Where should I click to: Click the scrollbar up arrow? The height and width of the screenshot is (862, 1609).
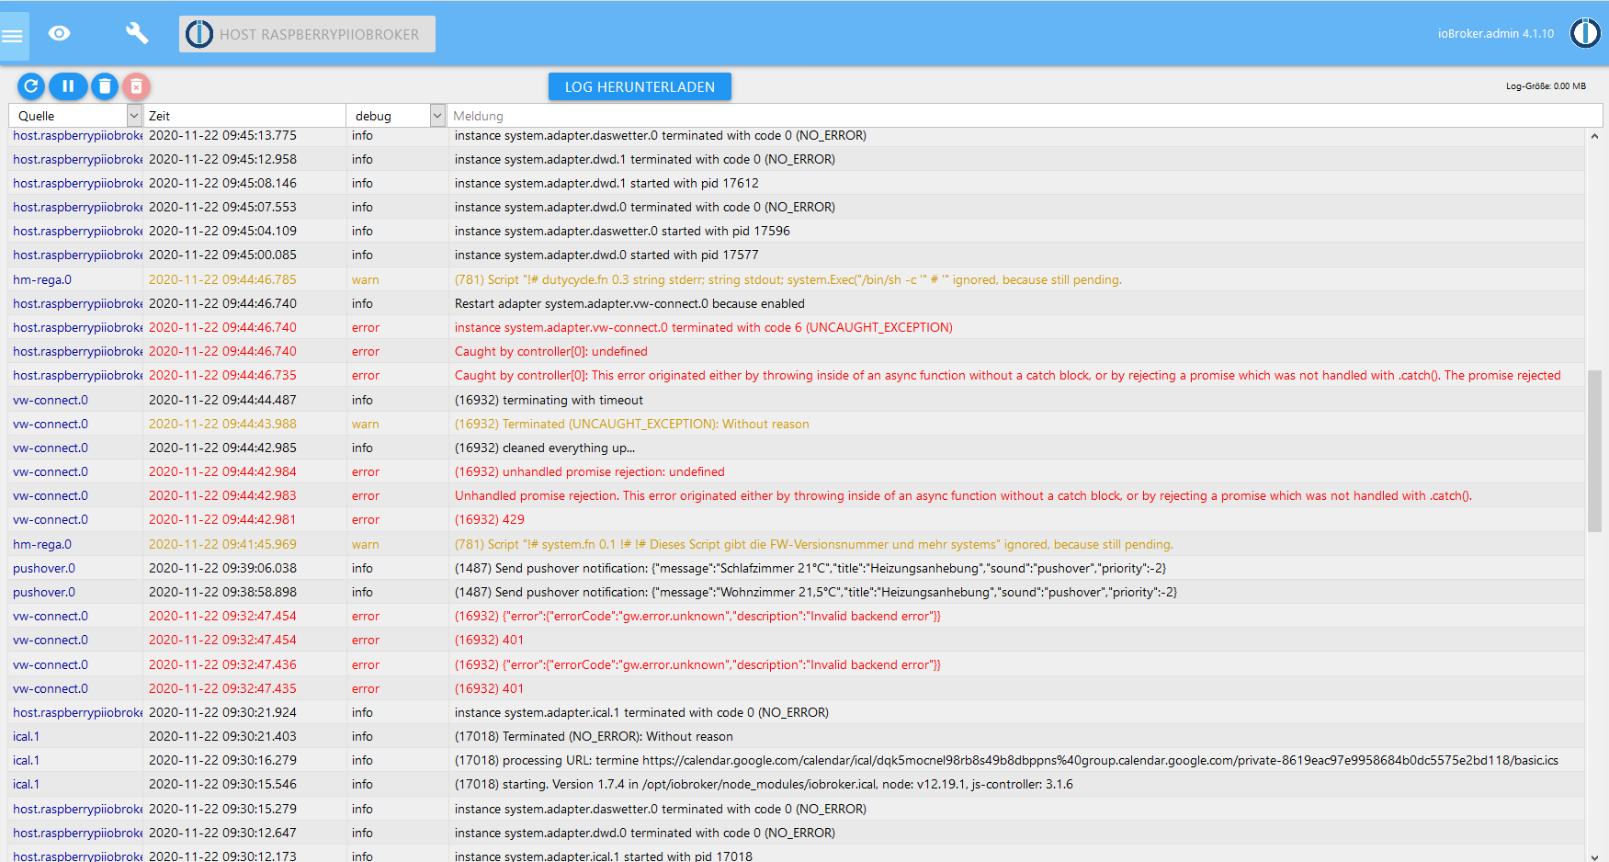click(x=1594, y=136)
